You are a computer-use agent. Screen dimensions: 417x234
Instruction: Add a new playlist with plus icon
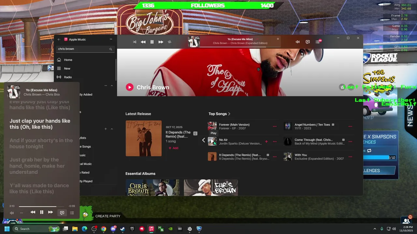[106, 129]
